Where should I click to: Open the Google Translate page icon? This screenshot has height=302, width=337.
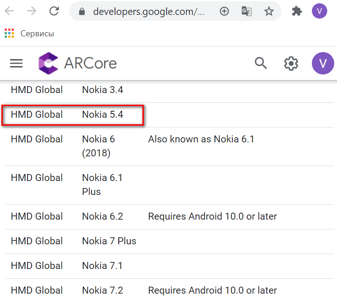(247, 11)
